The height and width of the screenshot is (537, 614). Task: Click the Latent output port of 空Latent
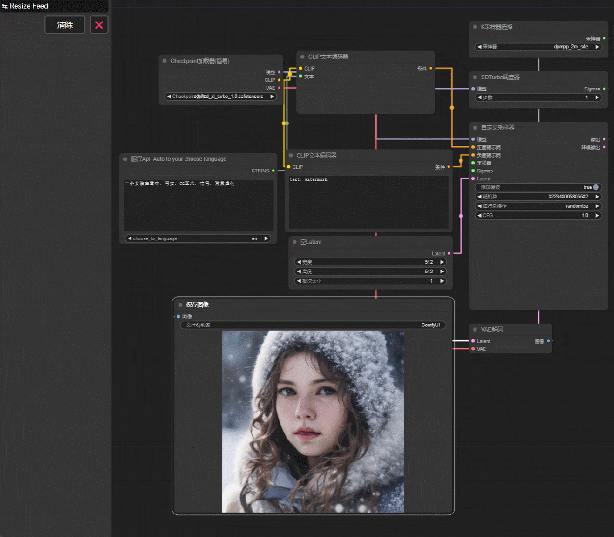pos(449,253)
